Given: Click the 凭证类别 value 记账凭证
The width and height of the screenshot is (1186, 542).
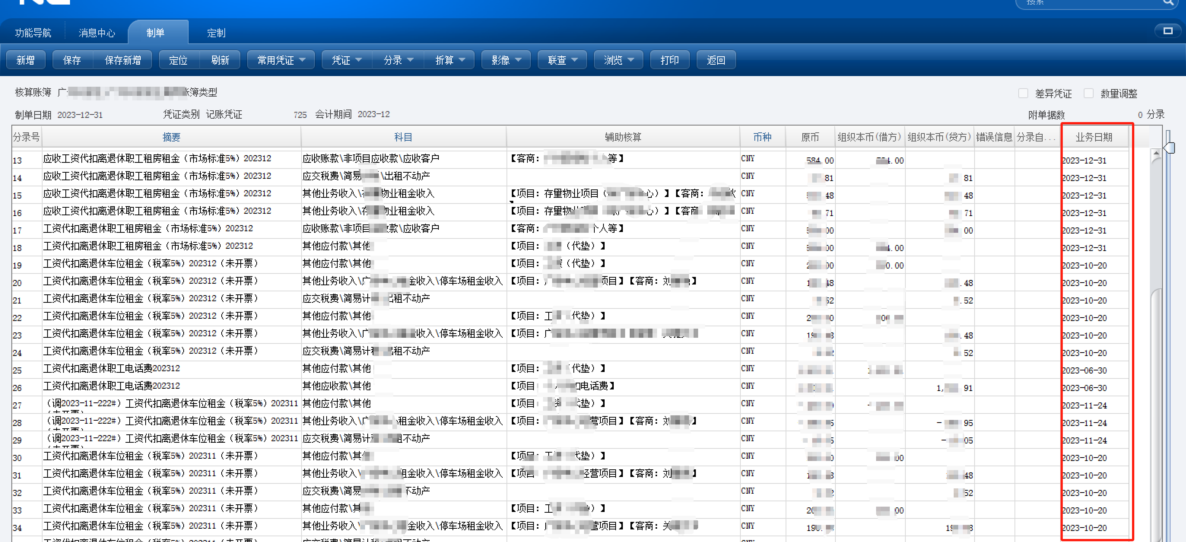Looking at the screenshot, I should [224, 114].
